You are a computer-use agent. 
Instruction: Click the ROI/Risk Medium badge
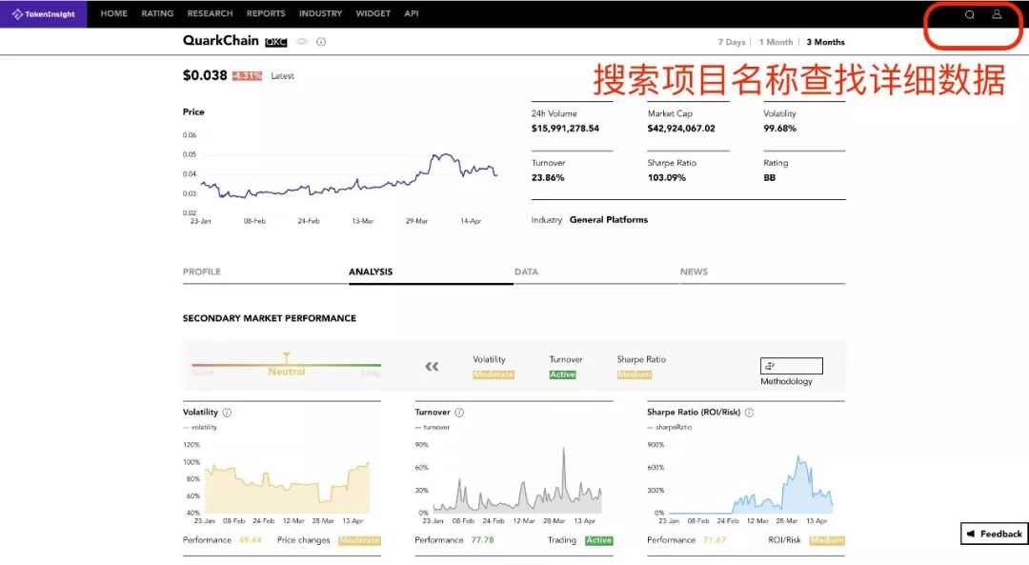pos(827,540)
